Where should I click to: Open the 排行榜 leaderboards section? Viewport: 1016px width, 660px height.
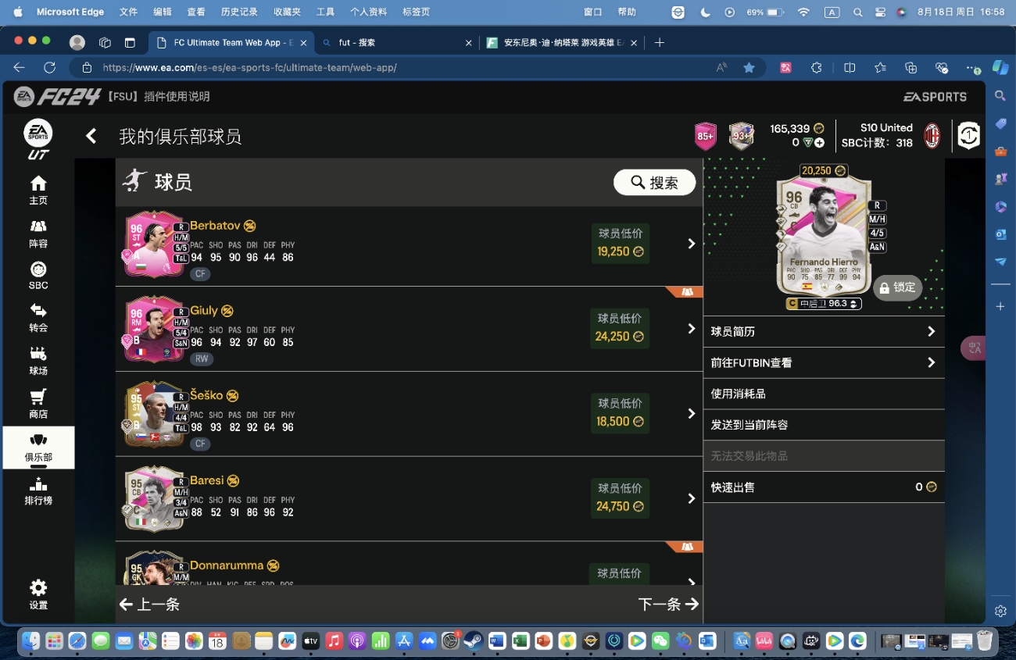coord(38,491)
